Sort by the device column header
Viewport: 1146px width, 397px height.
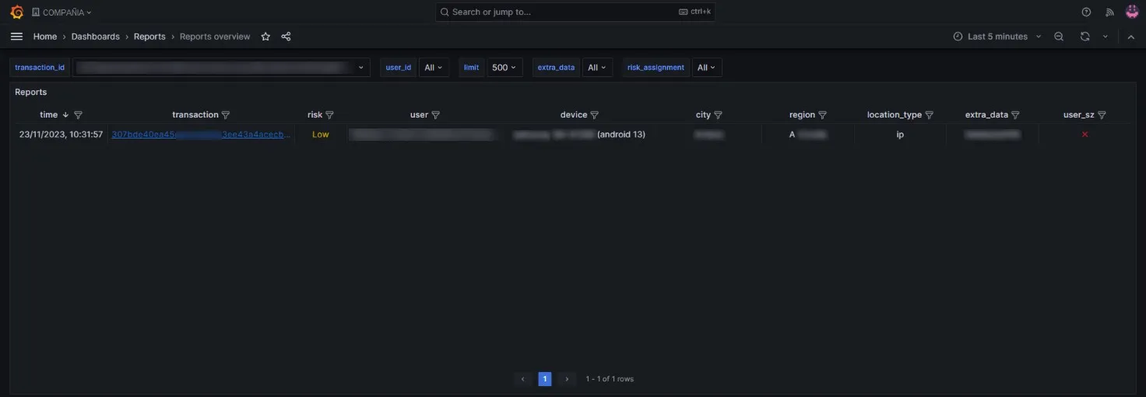[x=574, y=114]
